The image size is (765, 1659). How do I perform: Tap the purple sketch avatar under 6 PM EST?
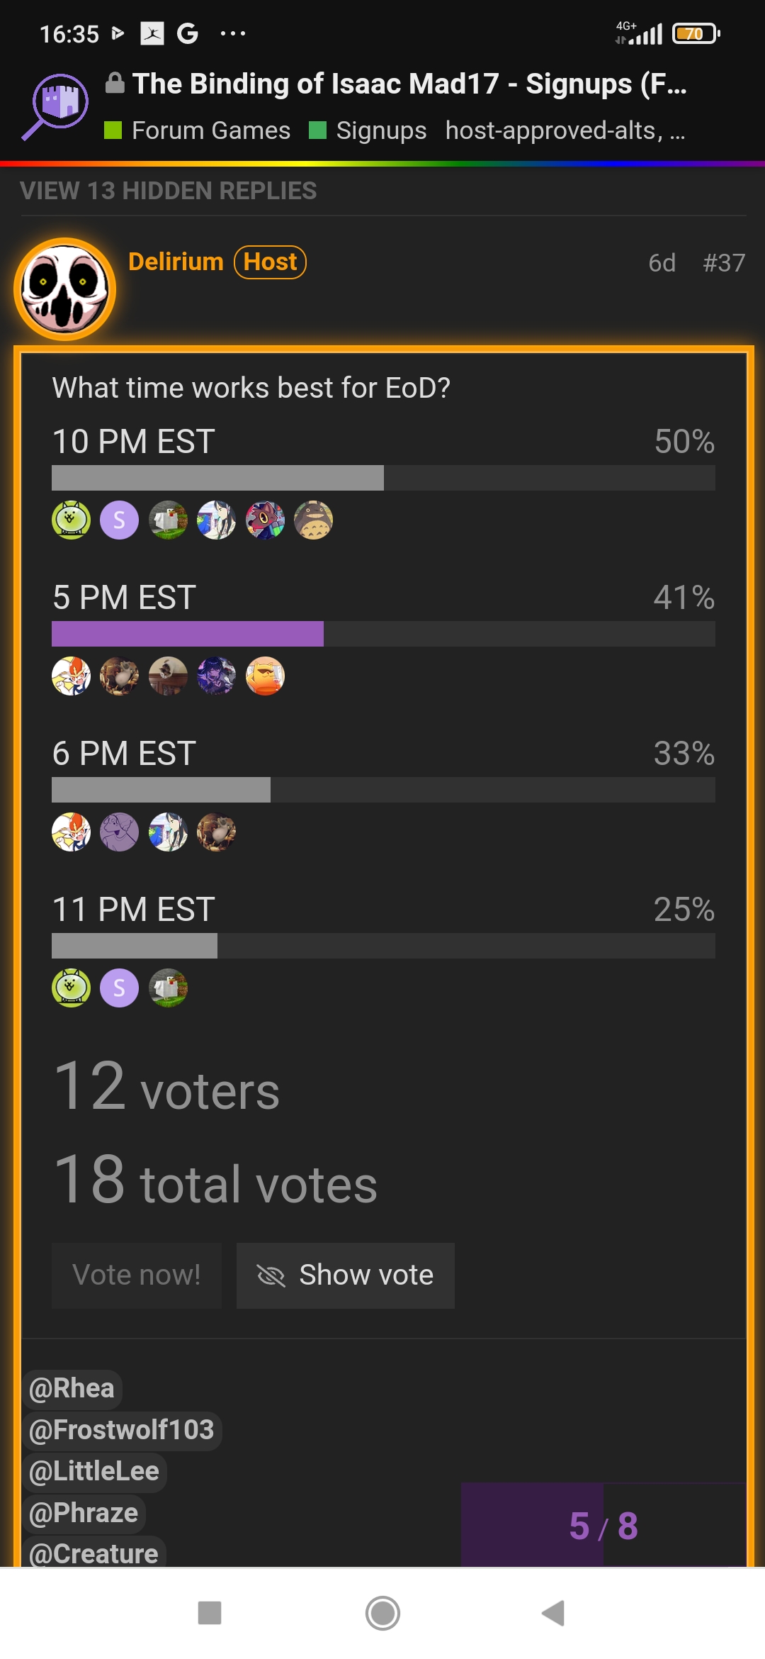pyautogui.click(x=119, y=832)
